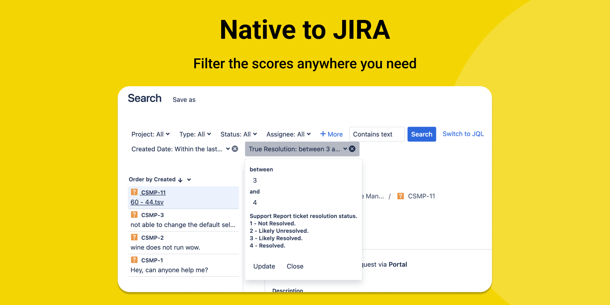Open the Type: All dropdown
This screenshot has width=610, height=305.
click(x=195, y=134)
